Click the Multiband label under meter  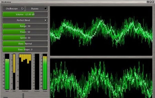pyautogui.click(x=25, y=91)
